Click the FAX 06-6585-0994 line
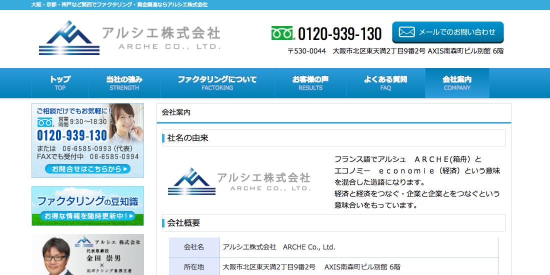Image resolution: width=550 pixels, height=275 pixels. pyautogui.click(x=87, y=157)
